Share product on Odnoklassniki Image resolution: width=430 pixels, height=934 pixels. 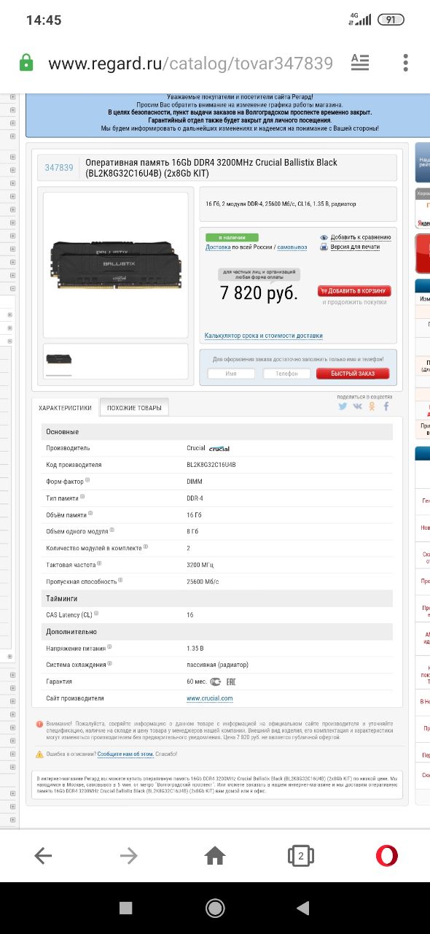372,406
